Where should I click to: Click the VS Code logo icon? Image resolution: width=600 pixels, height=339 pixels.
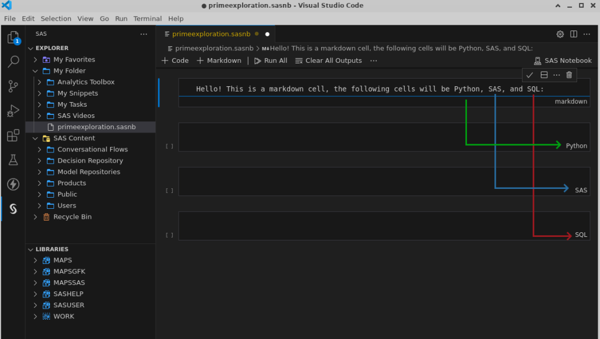[7, 5]
